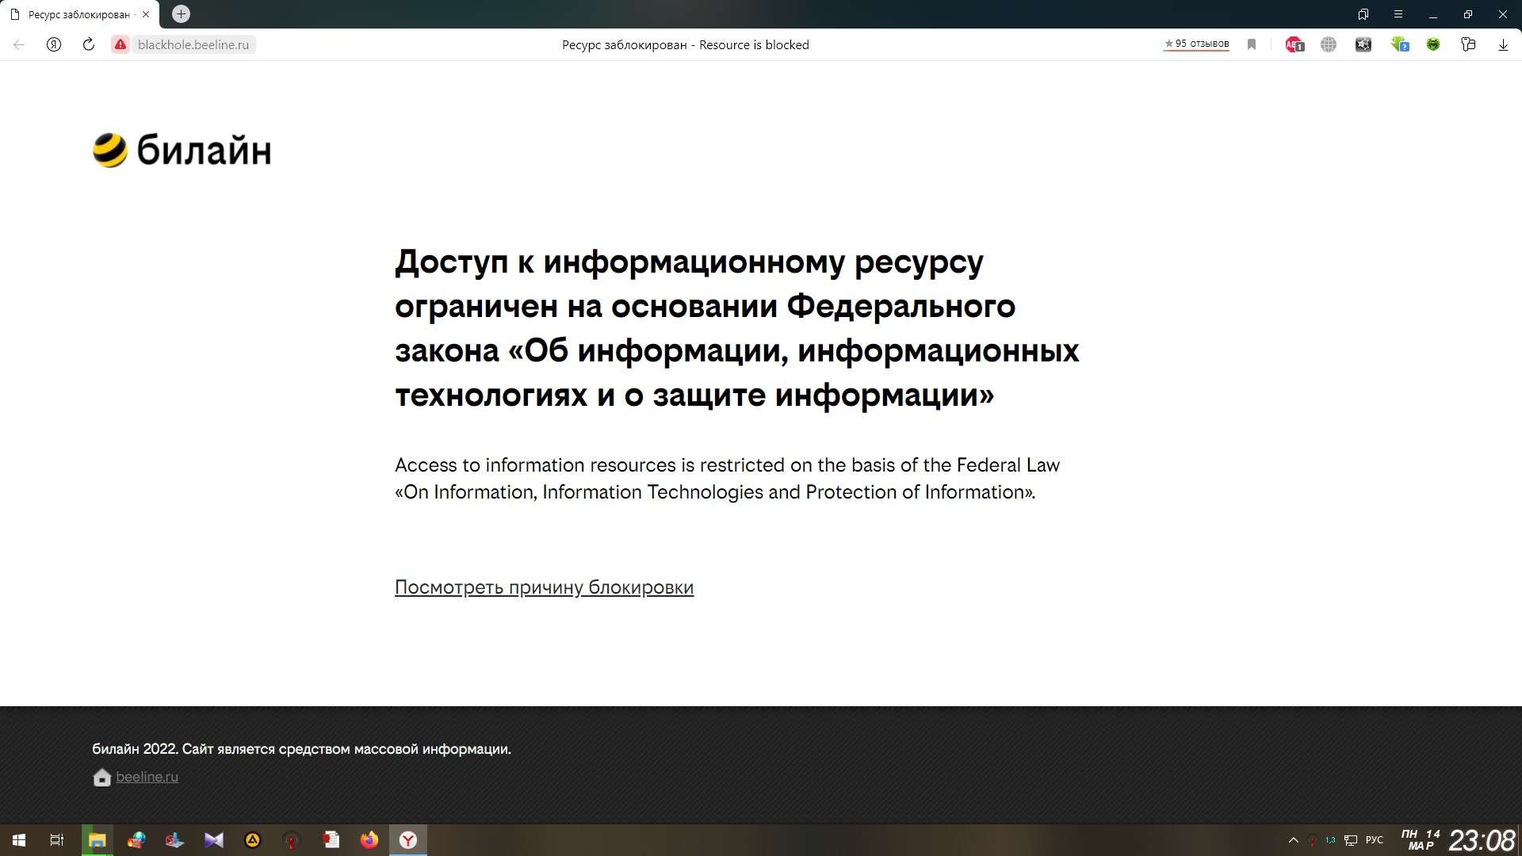Open the red site security warning icon
Viewport: 1522px width, 856px height.
(x=120, y=44)
